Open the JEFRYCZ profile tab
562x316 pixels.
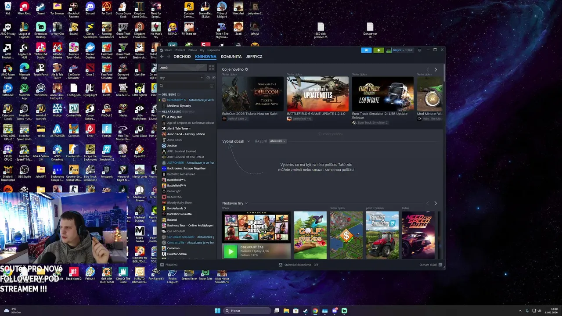(254, 57)
